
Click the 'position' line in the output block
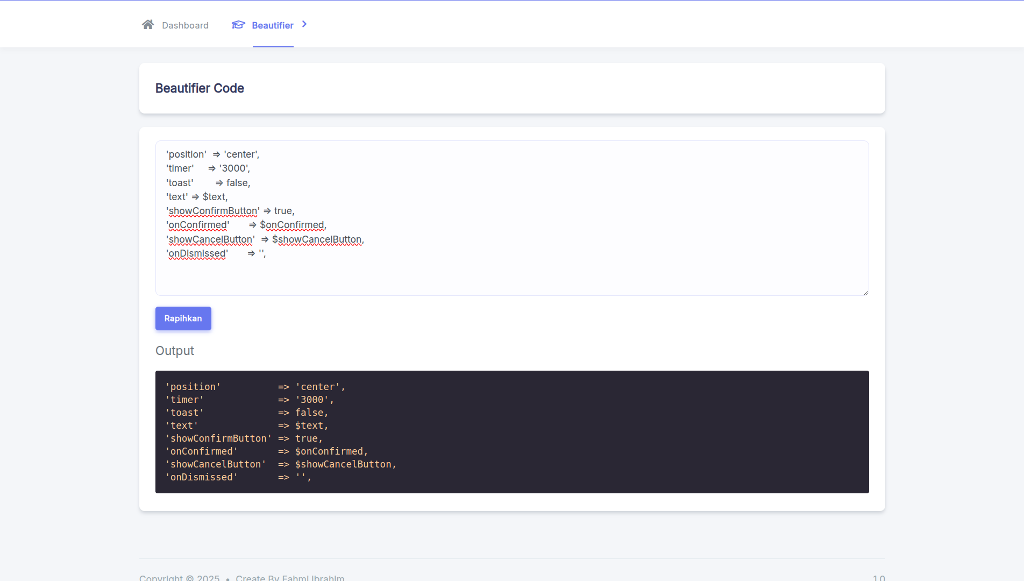tap(194, 387)
